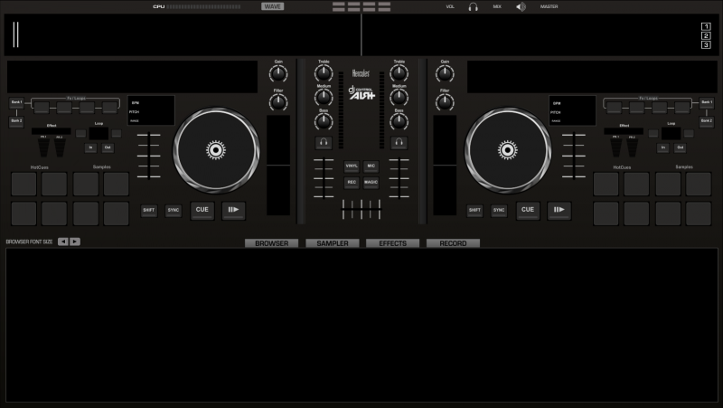Select layout number 3 at top right

(x=706, y=44)
